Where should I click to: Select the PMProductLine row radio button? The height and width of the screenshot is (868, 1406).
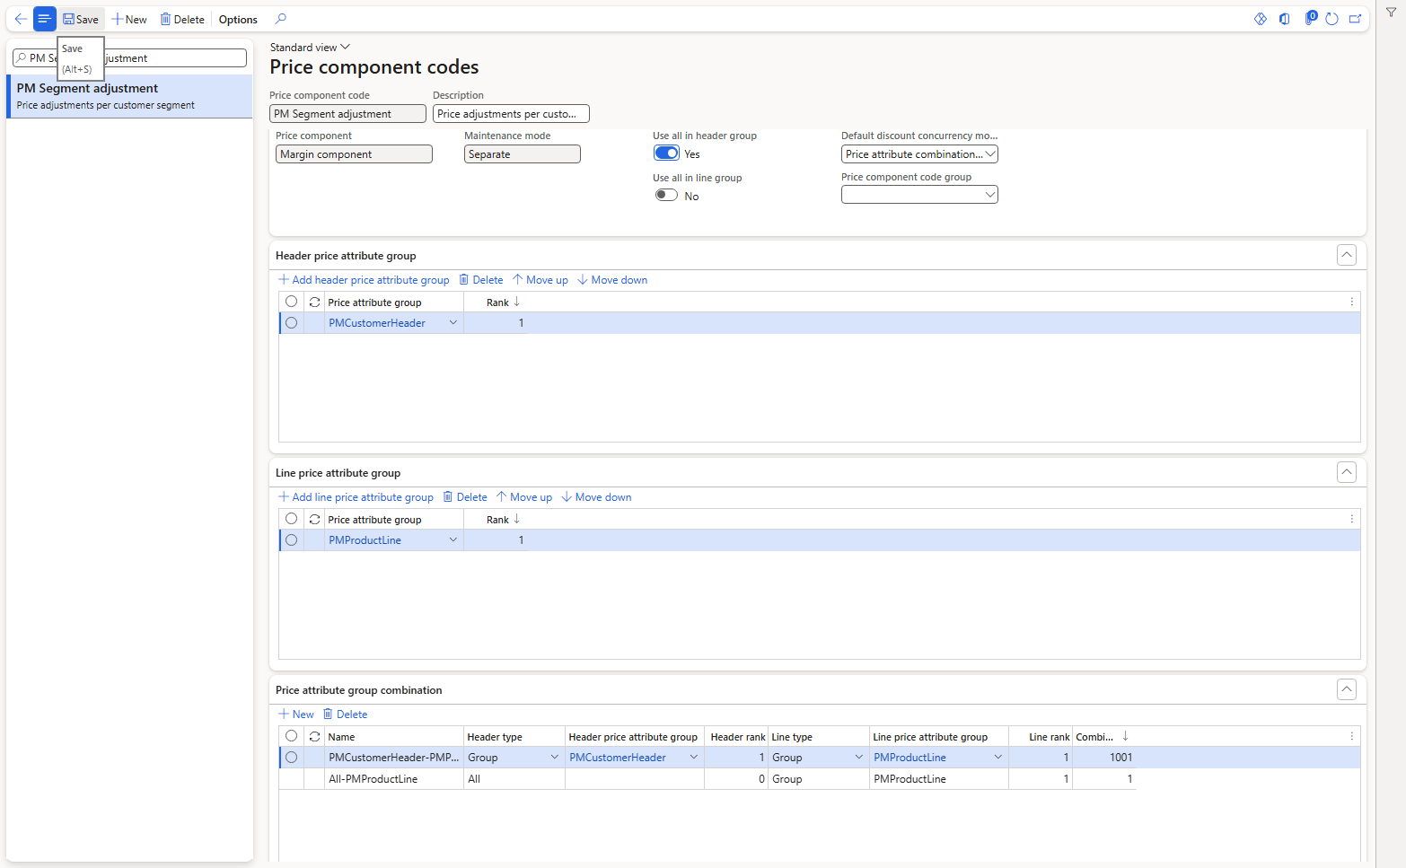291,540
